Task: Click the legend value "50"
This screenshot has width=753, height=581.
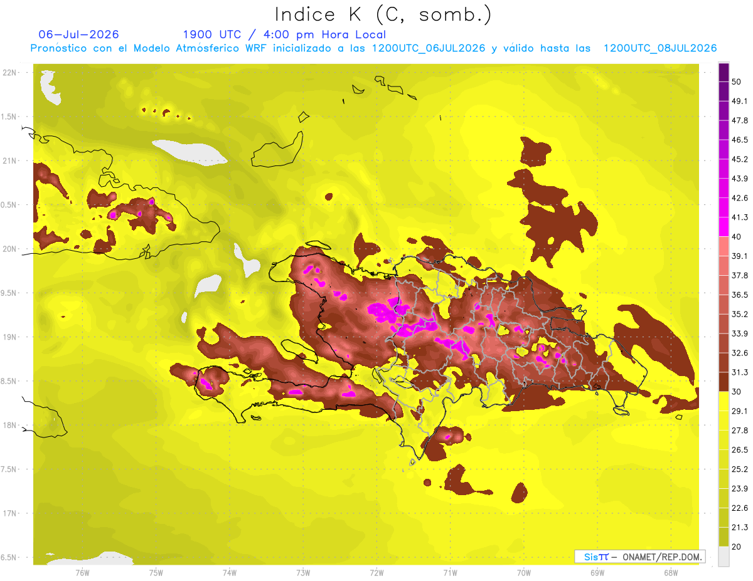Action: coord(736,81)
